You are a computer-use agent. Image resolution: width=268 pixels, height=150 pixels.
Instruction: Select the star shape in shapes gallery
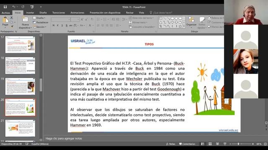coord(180,26)
